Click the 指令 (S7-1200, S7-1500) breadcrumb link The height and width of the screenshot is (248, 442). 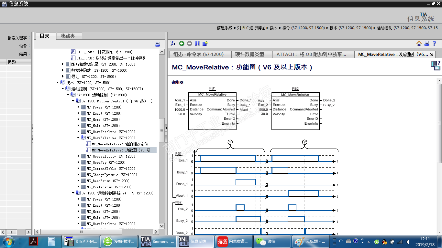tap(304, 28)
